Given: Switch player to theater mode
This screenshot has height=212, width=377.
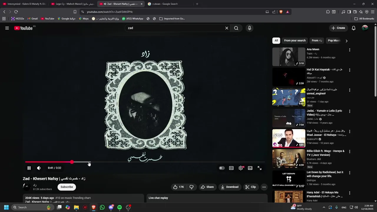Looking at the screenshot, I should 250,168.
